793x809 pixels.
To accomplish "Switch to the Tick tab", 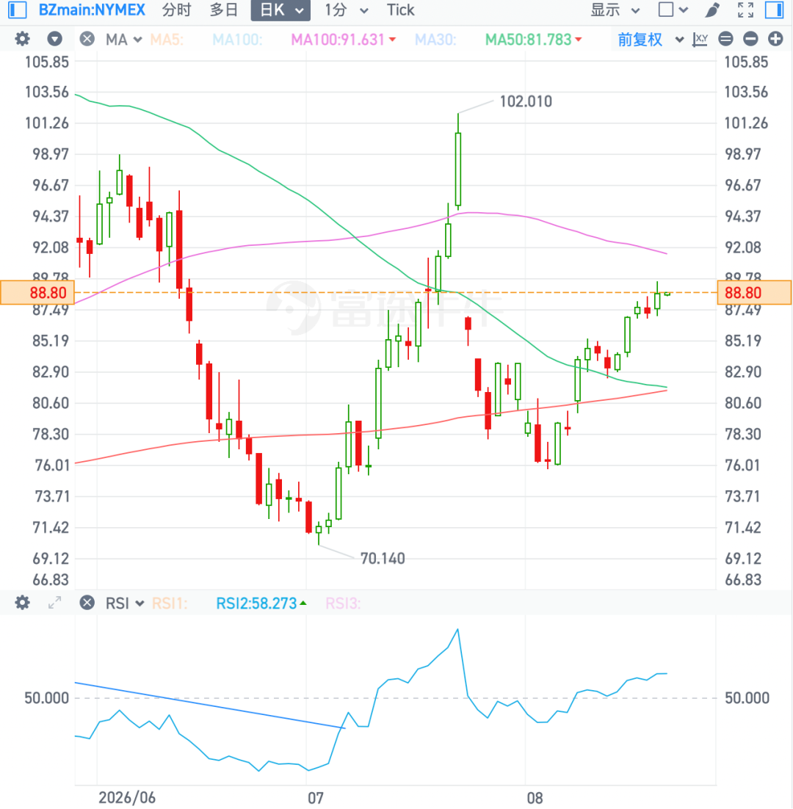I will point(401,10).
